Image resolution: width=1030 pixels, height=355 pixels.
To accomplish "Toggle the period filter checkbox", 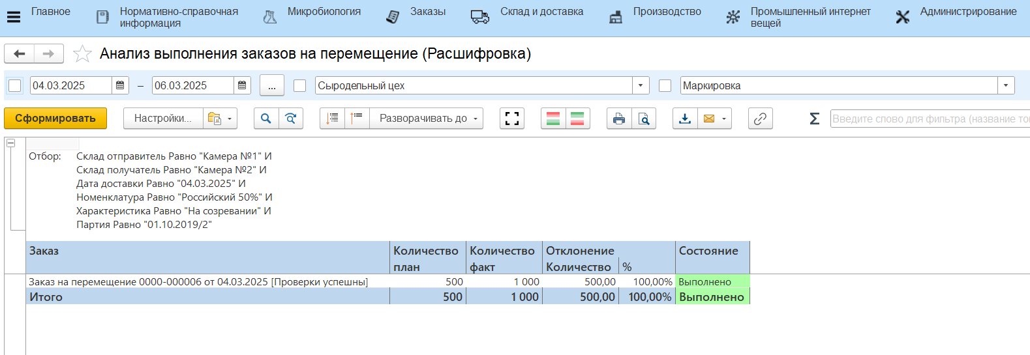I will (x=15, y=85).
